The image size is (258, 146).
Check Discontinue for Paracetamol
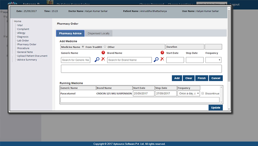tap(203, 93)
